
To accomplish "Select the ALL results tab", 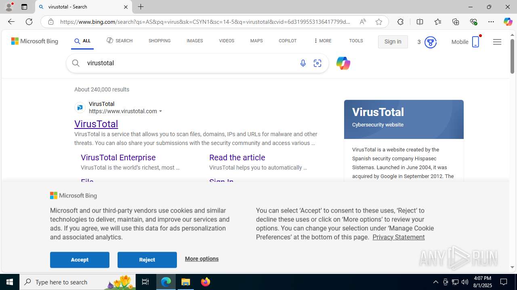I will click(82, 41).
